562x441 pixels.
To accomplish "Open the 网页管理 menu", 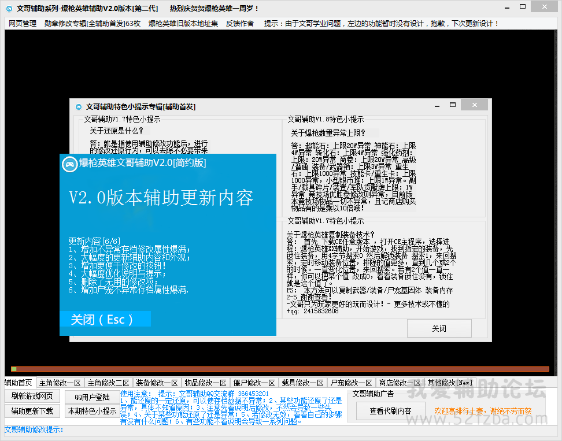I will click(23, 24).
